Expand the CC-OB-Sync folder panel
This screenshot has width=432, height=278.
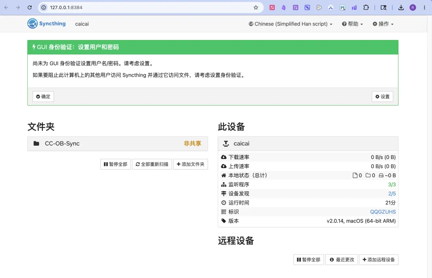(x=118, y=144)
